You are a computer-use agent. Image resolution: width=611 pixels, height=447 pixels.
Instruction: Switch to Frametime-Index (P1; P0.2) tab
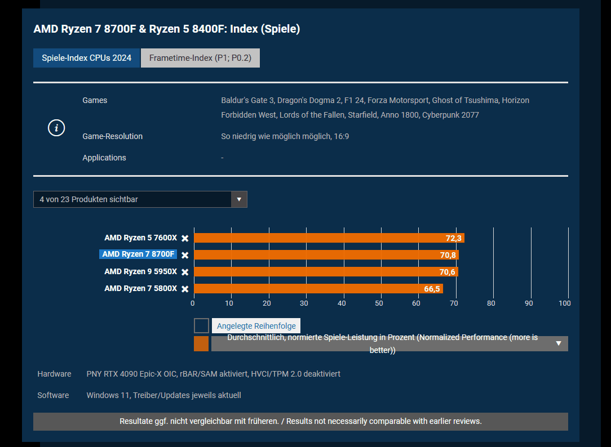tap(200, 58)
